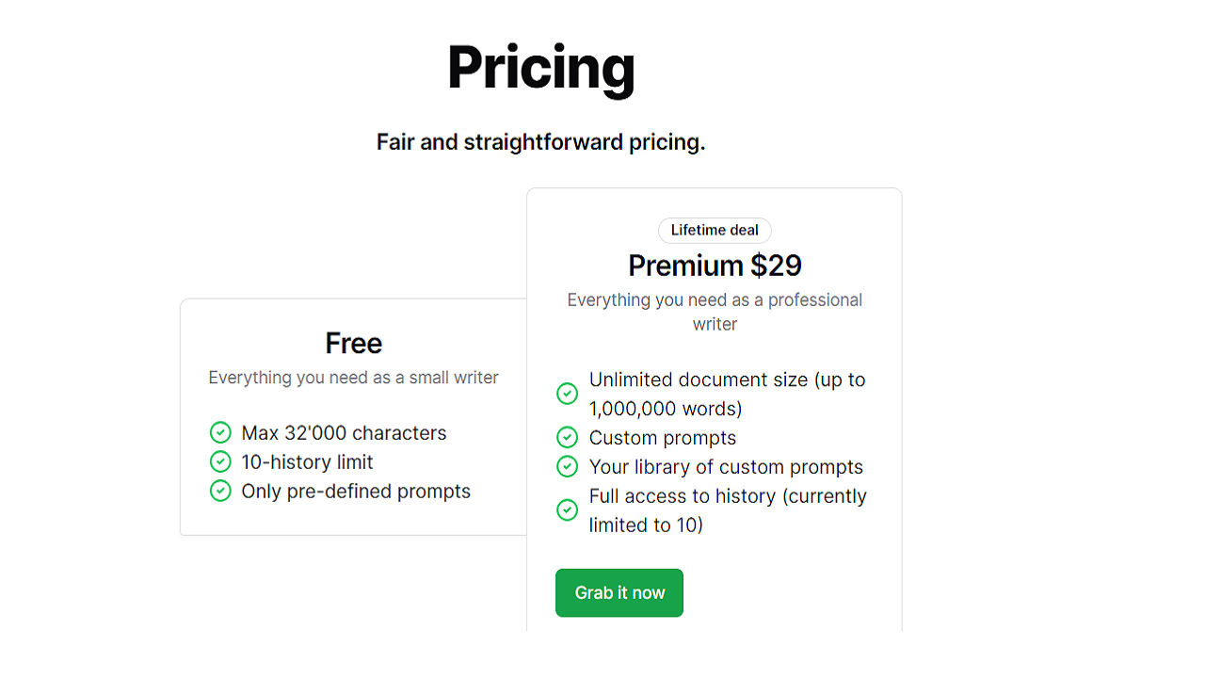Viewport: 1205px width, 678px height.
Task: Click the Lifetime deal badge
Action: (x=715, y=231)
